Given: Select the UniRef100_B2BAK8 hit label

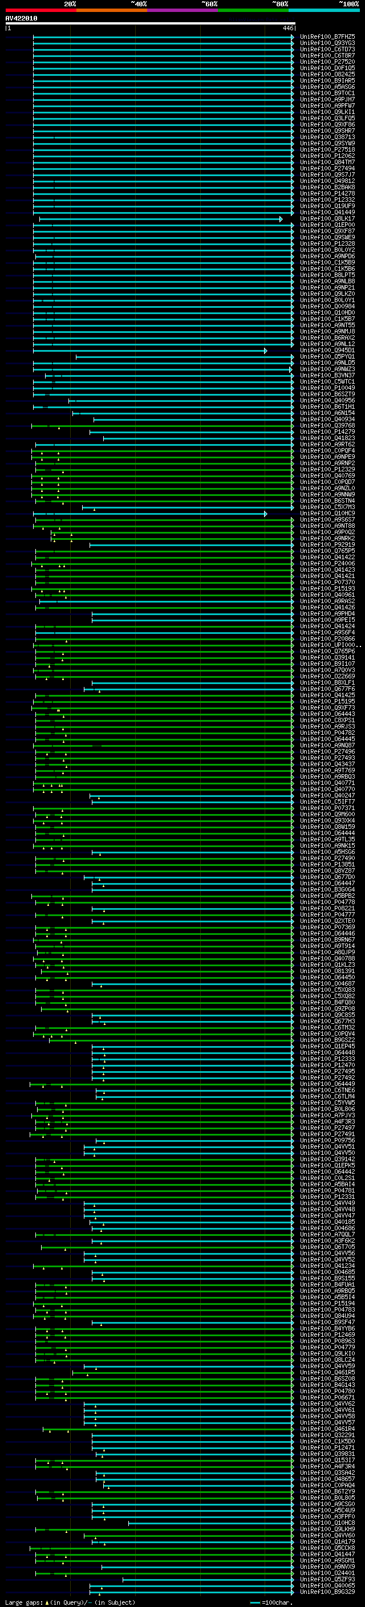Looking at the screenshot, I should [327, 187].
